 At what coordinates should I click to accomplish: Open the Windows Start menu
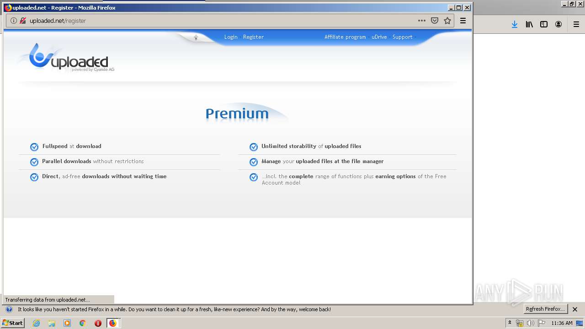[x=13, y=323]
